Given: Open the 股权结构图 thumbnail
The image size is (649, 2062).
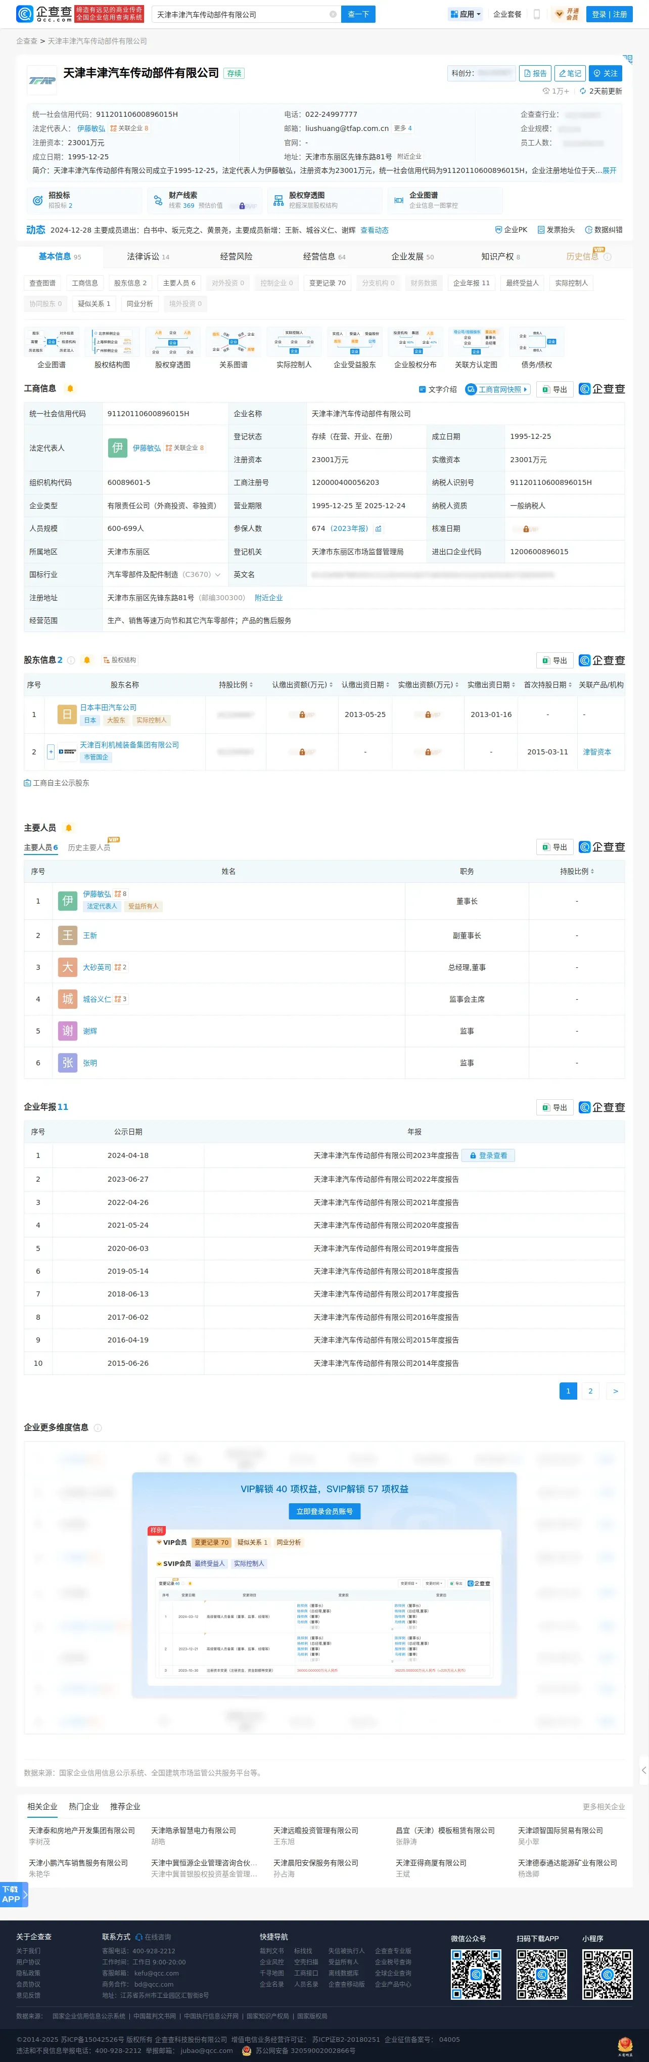Looking at the screenshot, I should pyautogui.click(x=112, y=347).
